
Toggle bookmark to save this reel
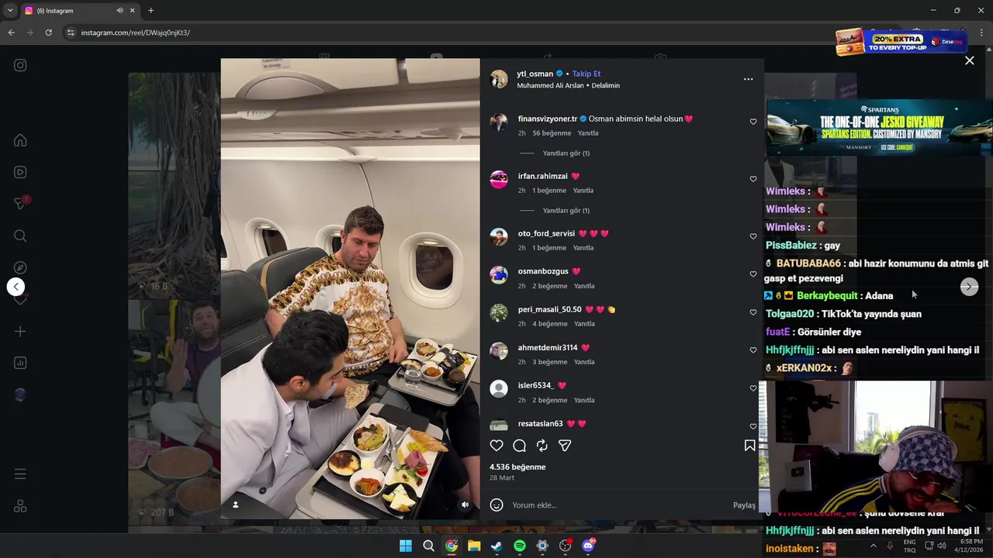[749, 446]
